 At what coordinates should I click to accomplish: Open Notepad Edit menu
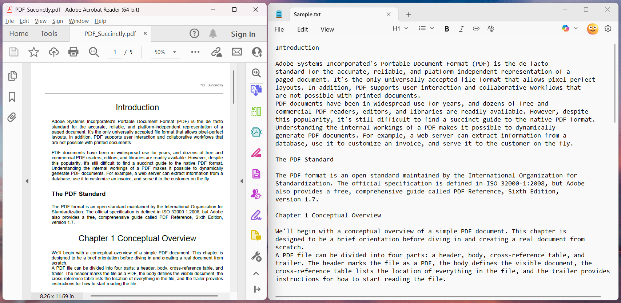302,29
